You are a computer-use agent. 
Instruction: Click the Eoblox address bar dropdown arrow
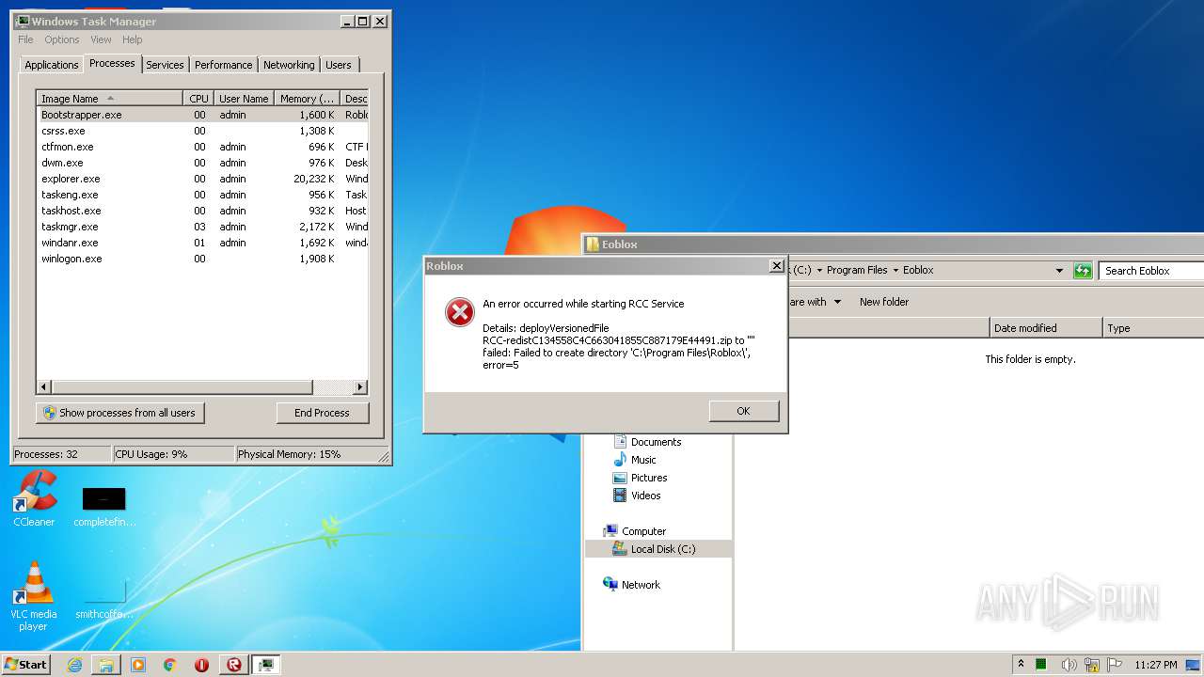tap(1060, 271)
